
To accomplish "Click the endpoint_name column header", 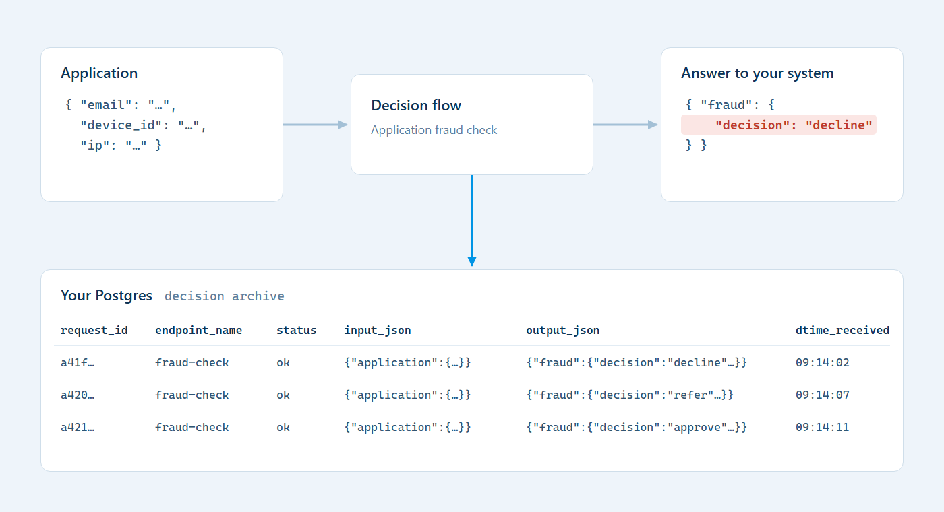I will click(x=199, y=330).
